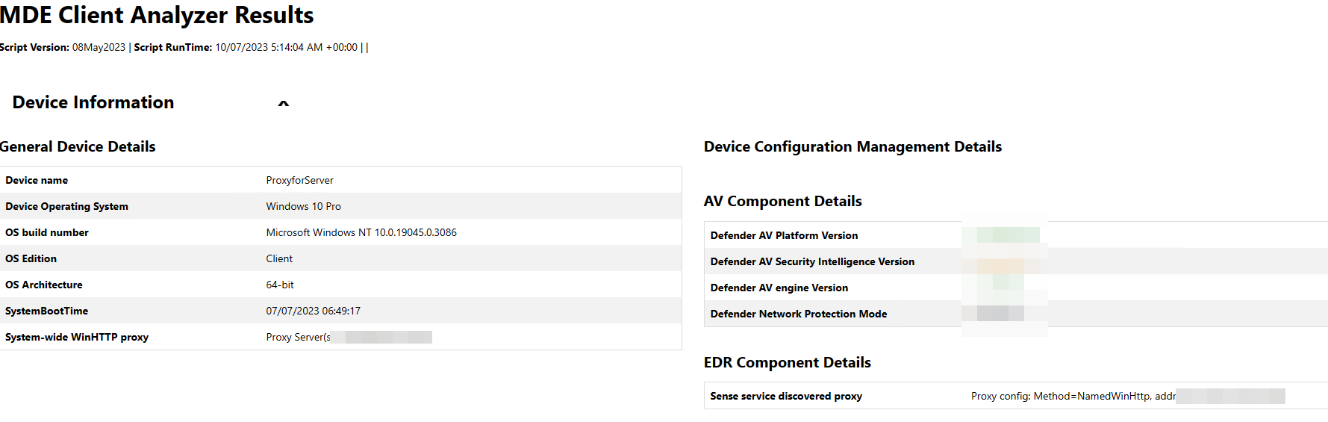The image size is (1328, 422).
Task: Click Defender Network Protection Mode label
Action: [x=798, y=314]
